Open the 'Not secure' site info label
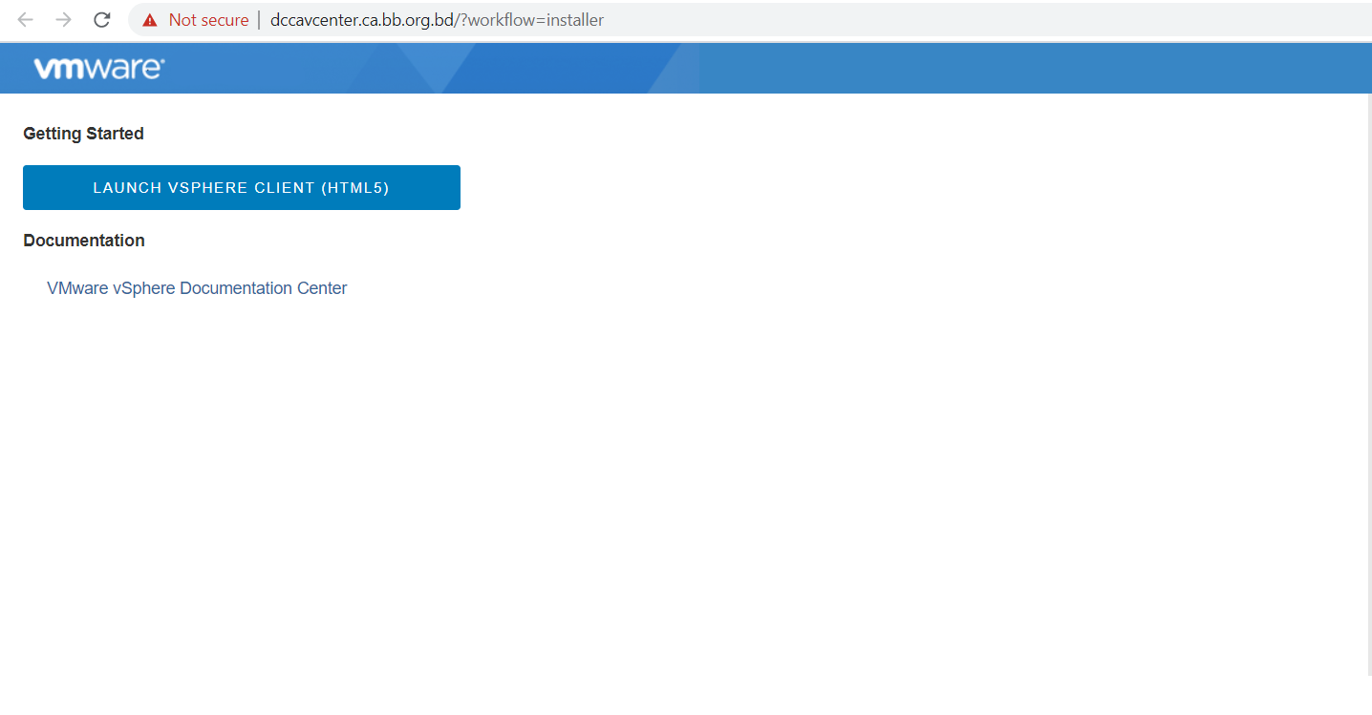This screenshot has width=1372, height=715. tap(207, 20)
